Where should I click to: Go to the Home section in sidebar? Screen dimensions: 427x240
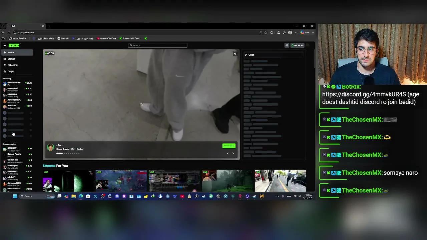(x=17, y=53)
